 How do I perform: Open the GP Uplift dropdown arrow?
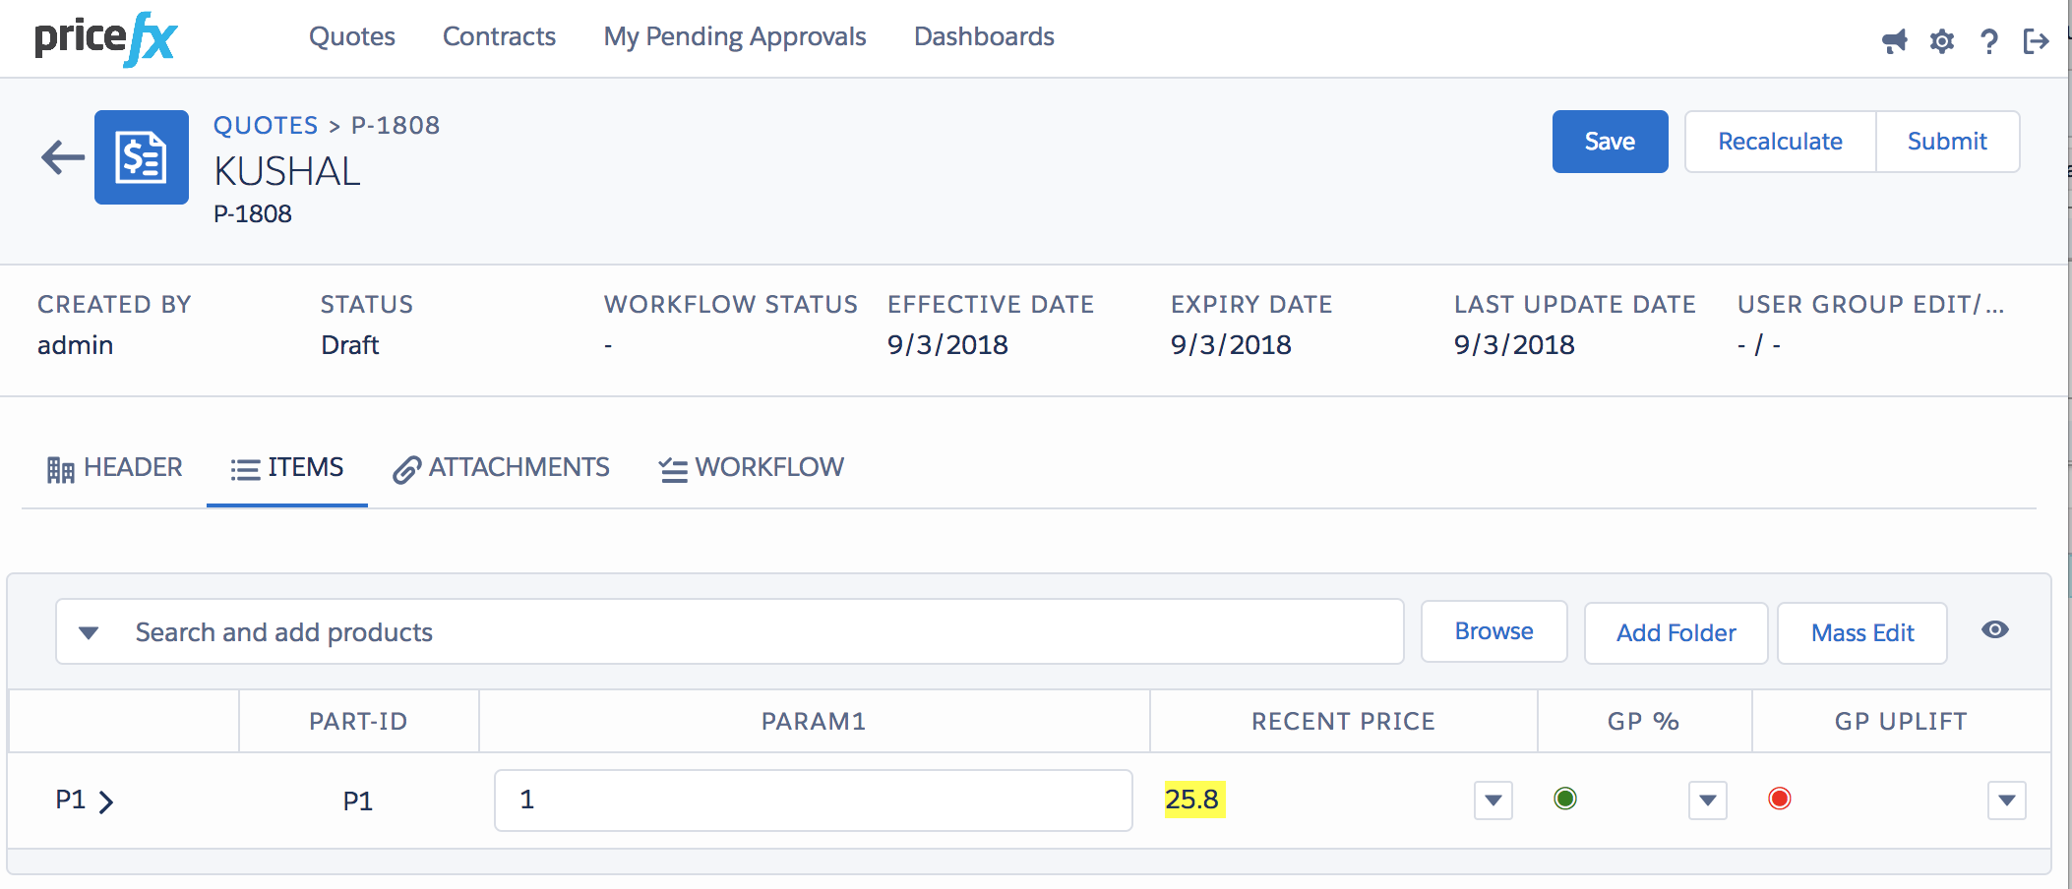click(2006, 800)
